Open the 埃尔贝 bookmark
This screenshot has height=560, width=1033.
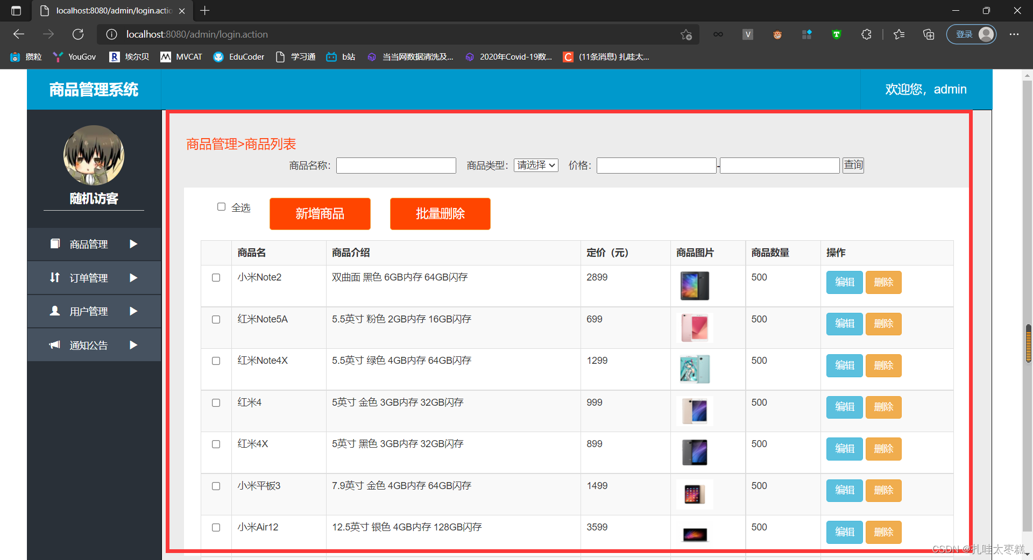129,57
